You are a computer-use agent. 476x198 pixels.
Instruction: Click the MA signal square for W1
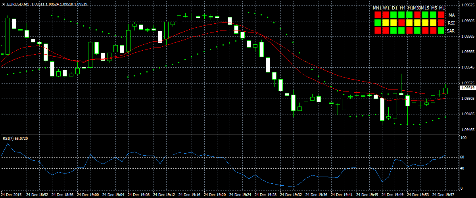coord(386,15)
